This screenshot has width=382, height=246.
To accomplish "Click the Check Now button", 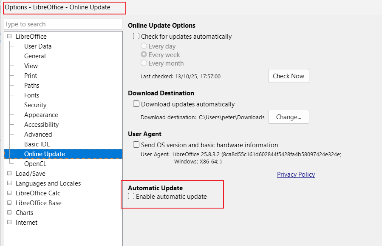I will pyautogui.click(x=288, y=76).
